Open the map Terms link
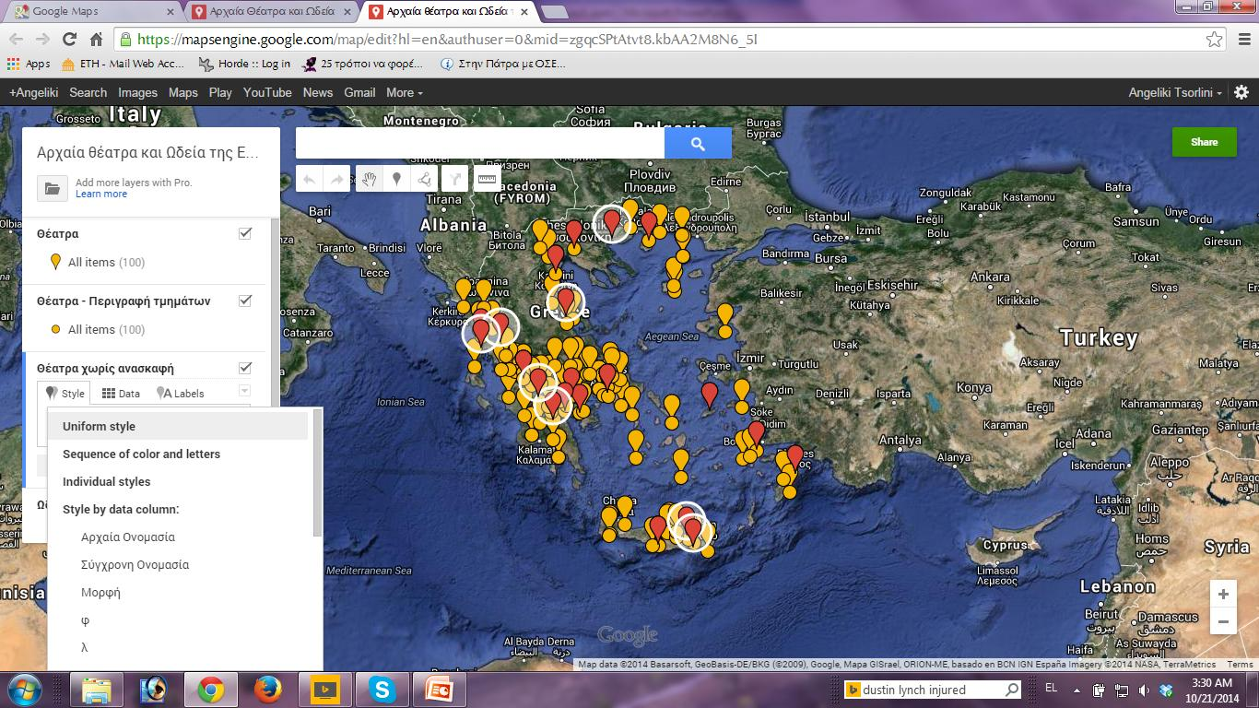Image resolution: width=1259 pixels, height=708 pixels. click(x=1240, y=665)
